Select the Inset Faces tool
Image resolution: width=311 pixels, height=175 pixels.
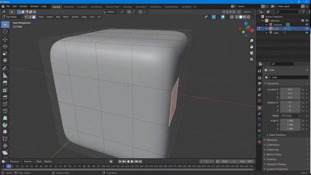tap(5, 90)
